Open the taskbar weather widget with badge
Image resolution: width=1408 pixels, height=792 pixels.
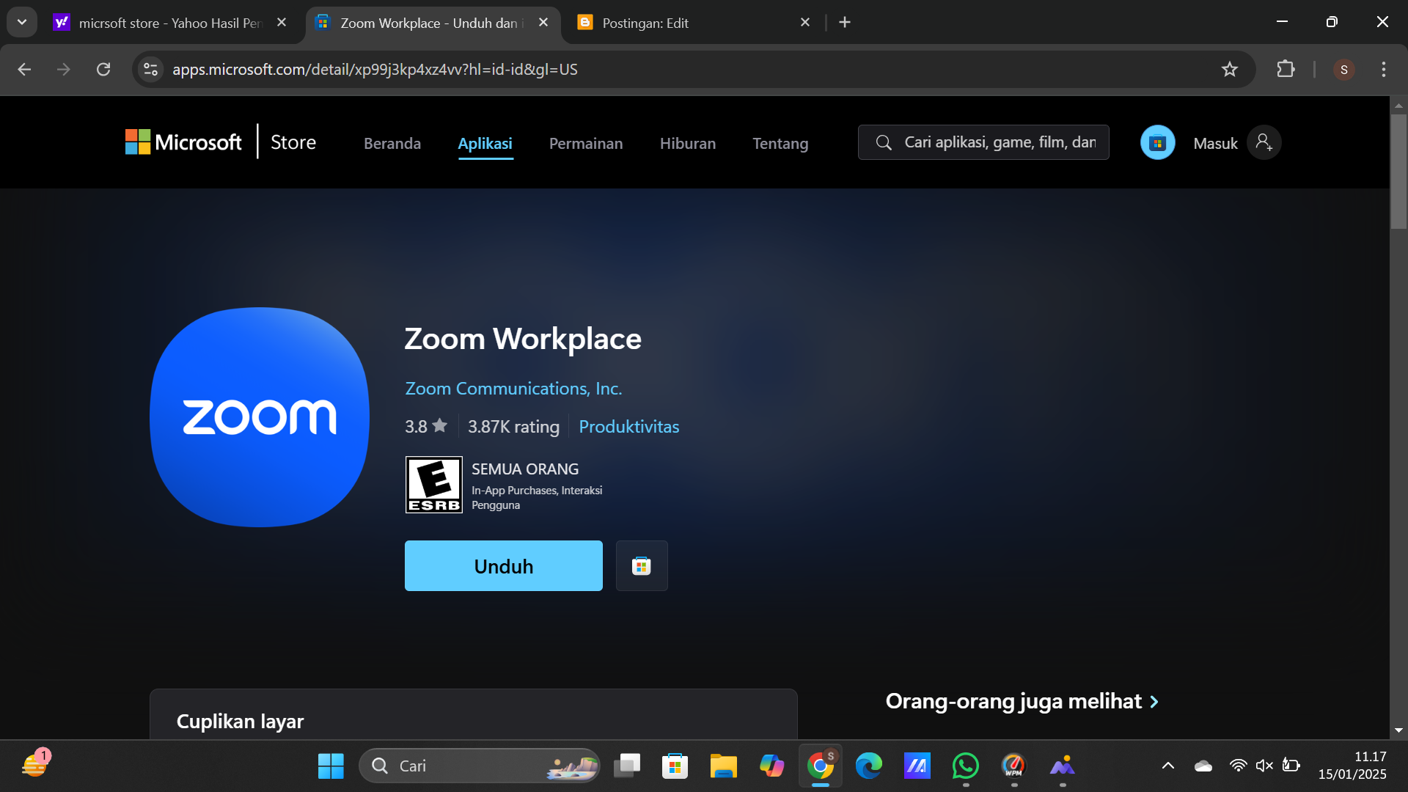(34, 764)
